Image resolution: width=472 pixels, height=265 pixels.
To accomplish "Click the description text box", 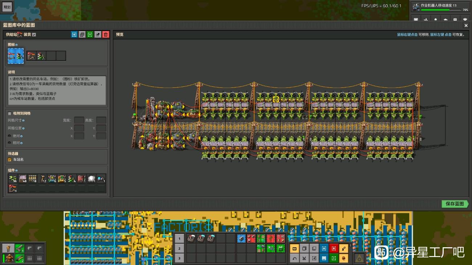I will [57, 90].
